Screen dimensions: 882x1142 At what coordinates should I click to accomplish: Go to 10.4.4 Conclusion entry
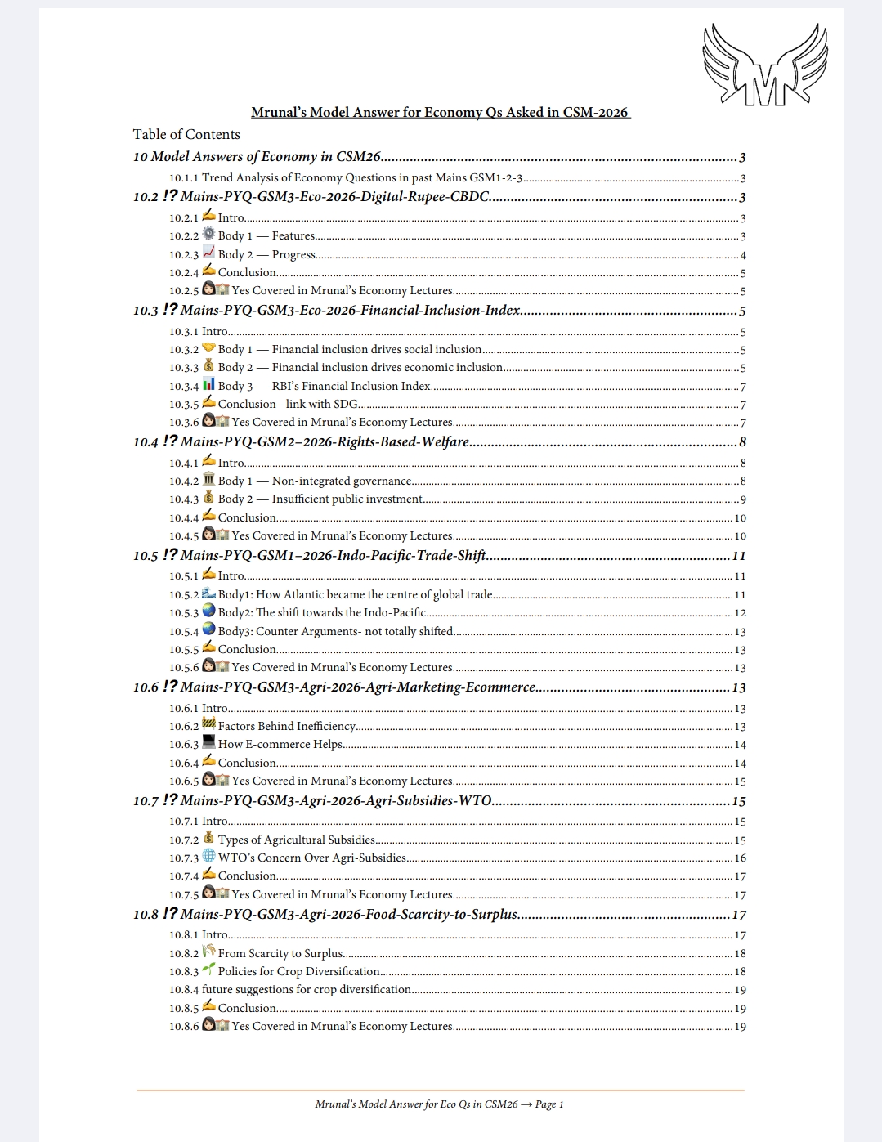pos(458,518)
